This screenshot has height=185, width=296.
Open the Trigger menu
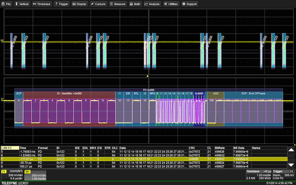tap(61, 4)
